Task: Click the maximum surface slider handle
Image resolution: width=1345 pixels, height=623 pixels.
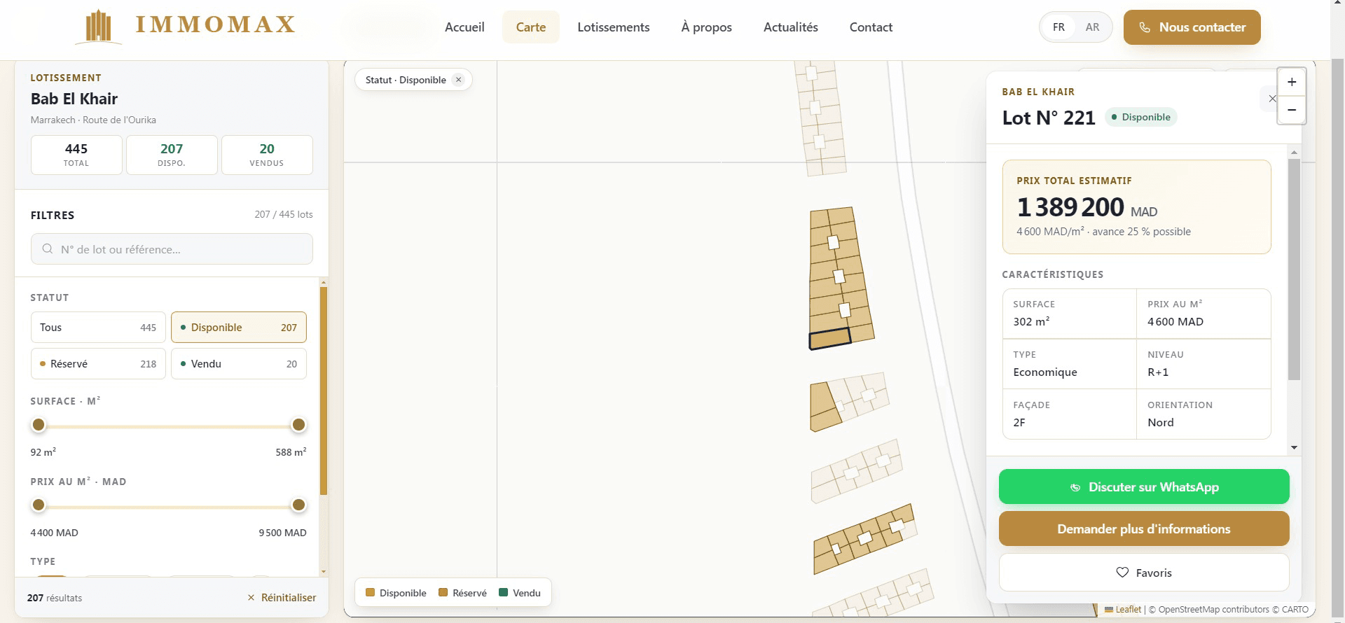Action: 298,425
